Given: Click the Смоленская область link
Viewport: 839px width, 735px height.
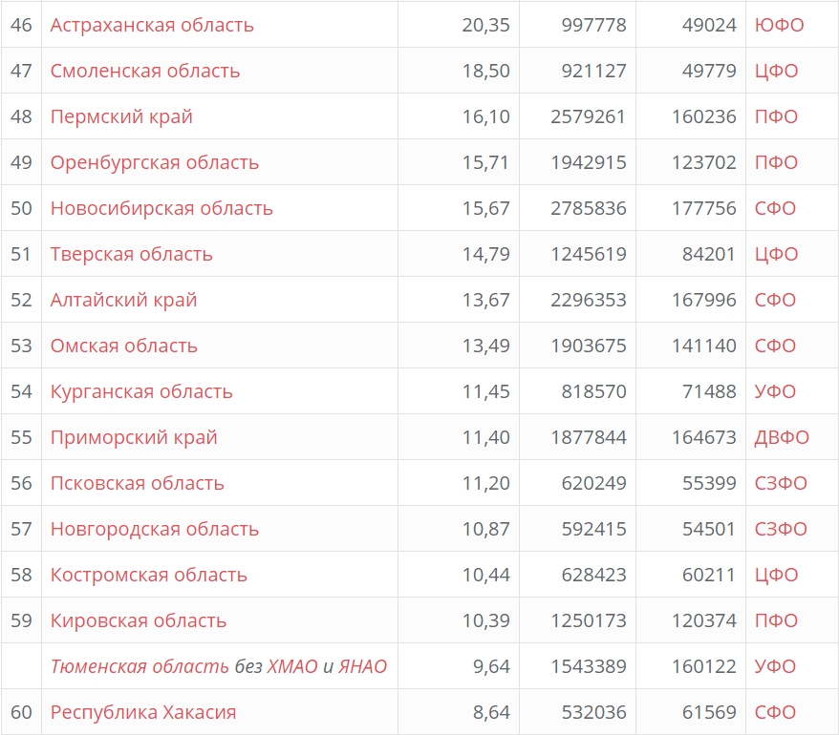Looking at the screenshot, I should 145,71.
